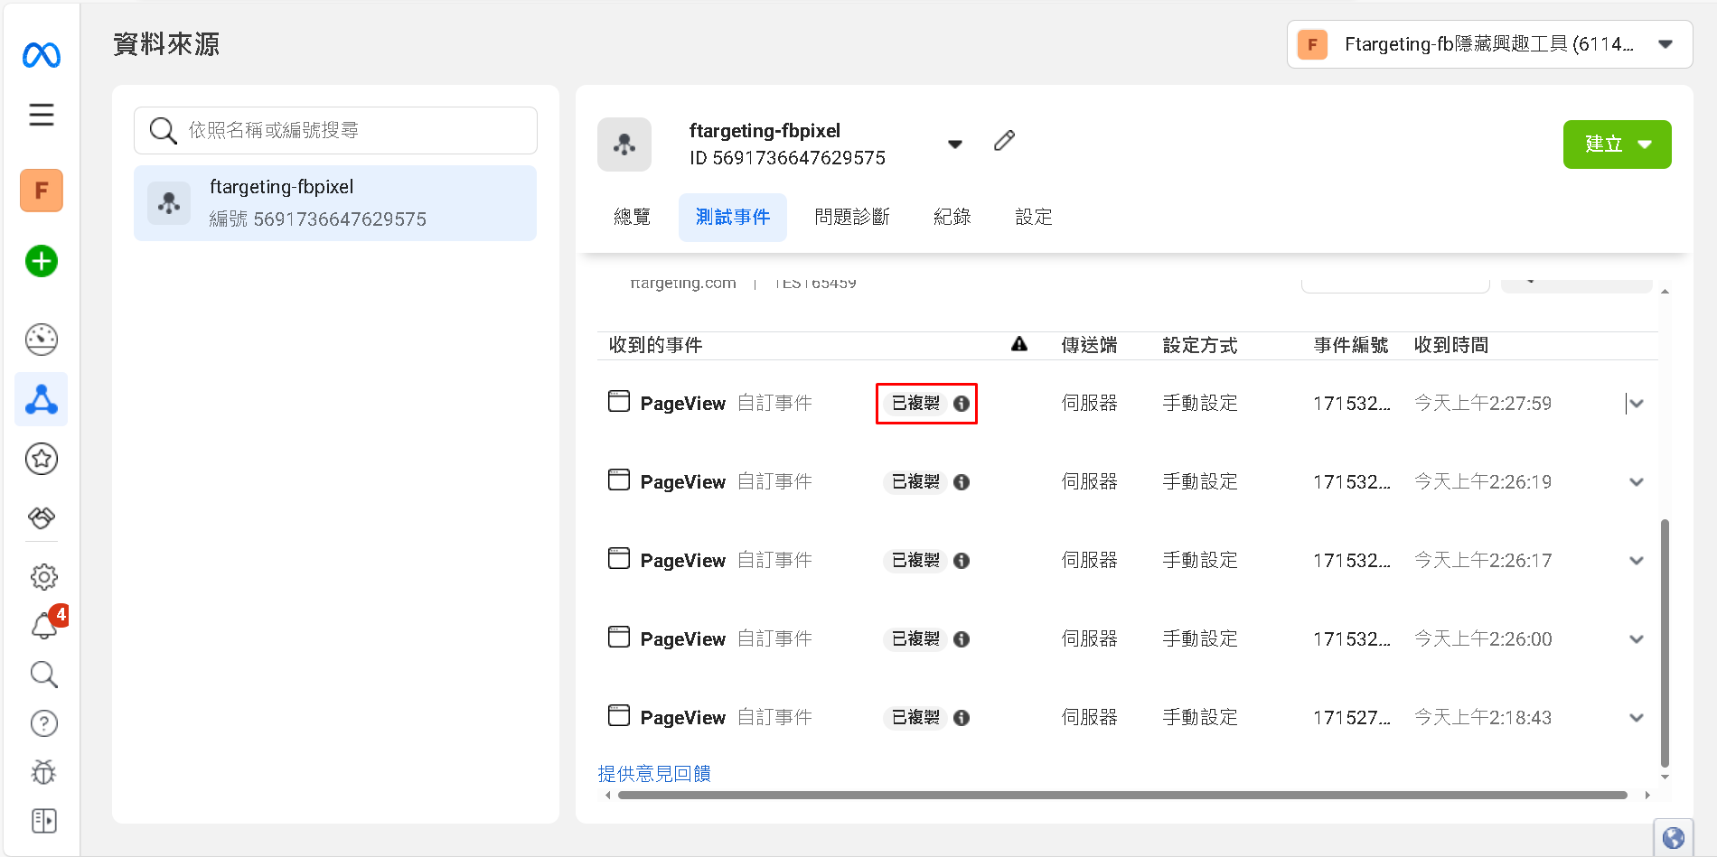Click the Meta logo icon

(42, 55)
